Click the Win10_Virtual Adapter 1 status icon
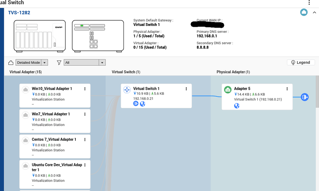Image resolution: width=319 pixels, height=191 pixels. click(x=25, y=90)
